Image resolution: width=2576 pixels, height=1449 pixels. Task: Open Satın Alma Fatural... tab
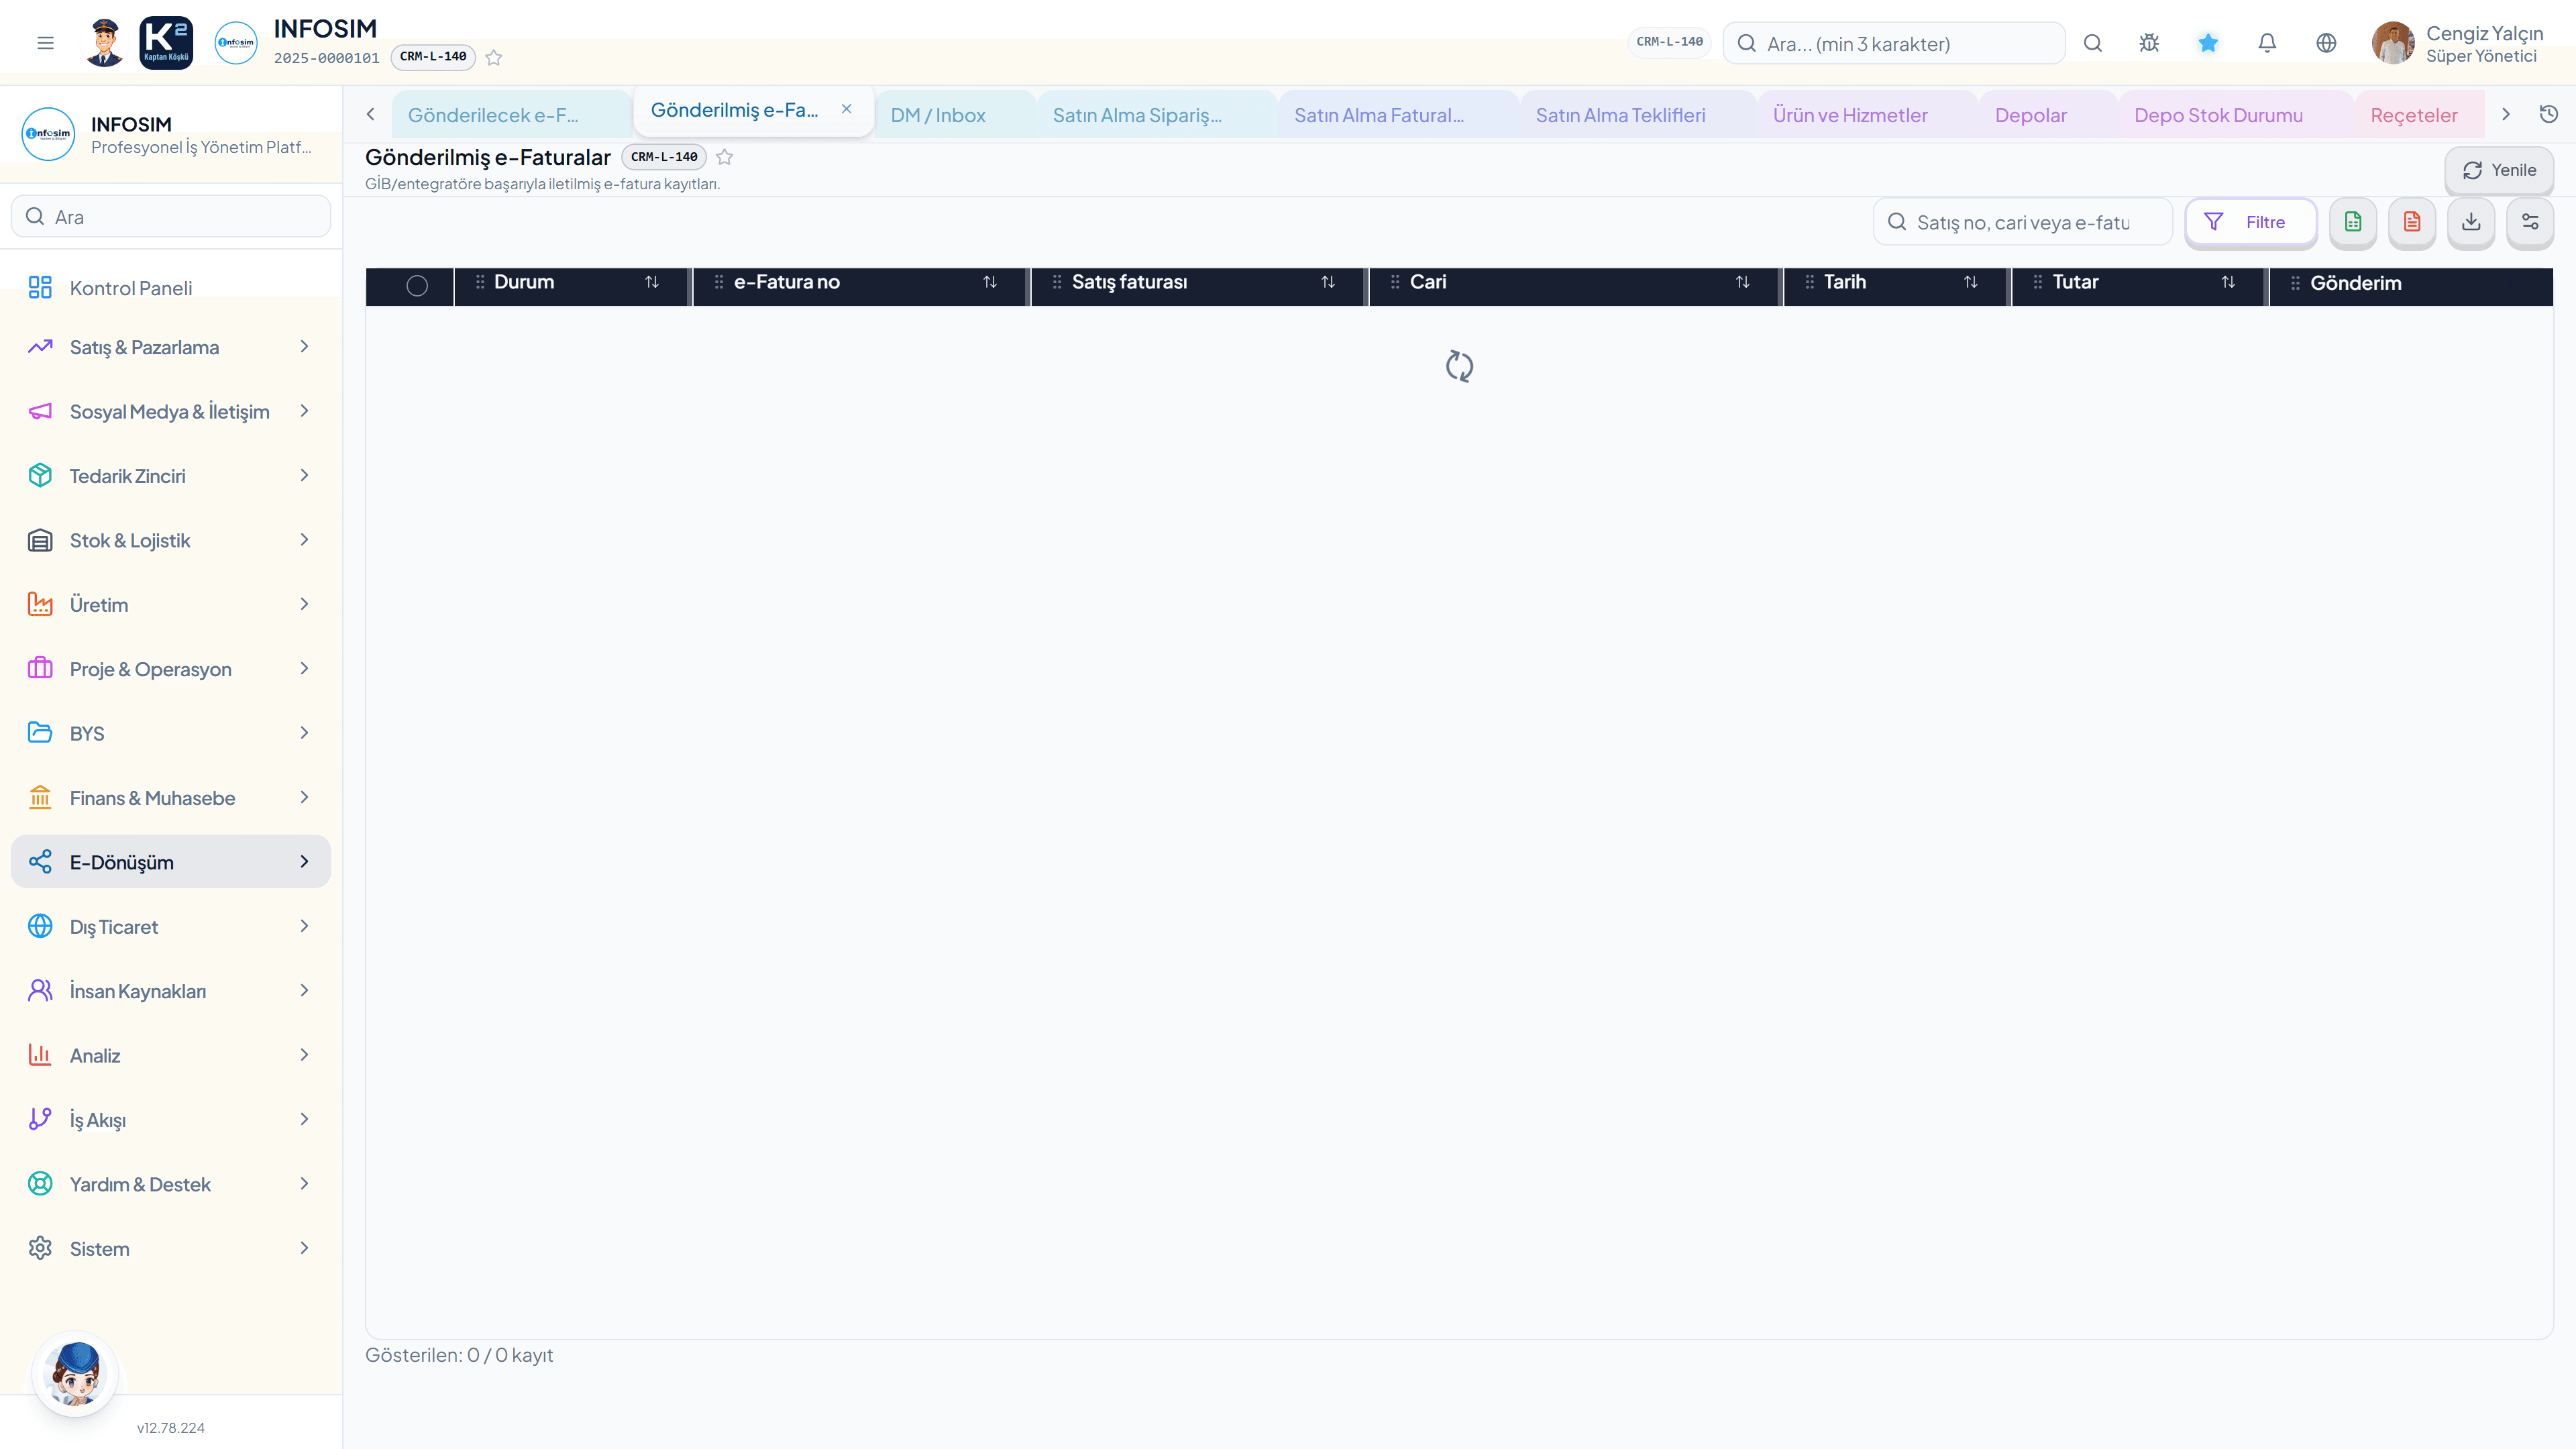coord(1398,115)
